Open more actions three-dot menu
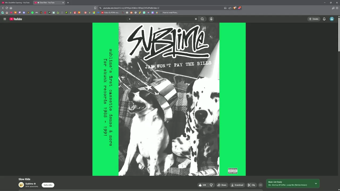The height and width of the screenshot is (191, 340). 261,185
